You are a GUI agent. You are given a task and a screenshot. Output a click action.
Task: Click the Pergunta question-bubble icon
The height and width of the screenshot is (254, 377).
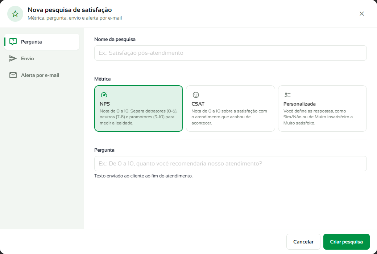coord(13,42)
